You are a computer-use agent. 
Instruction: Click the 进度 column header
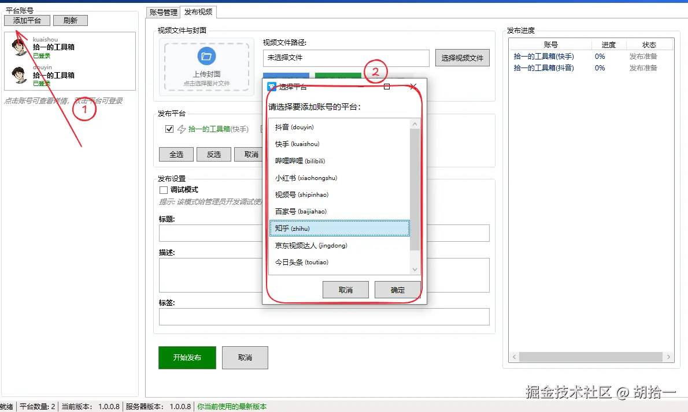point(609,44)
